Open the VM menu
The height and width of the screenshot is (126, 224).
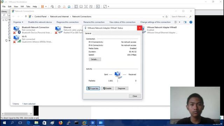(22, 7)
